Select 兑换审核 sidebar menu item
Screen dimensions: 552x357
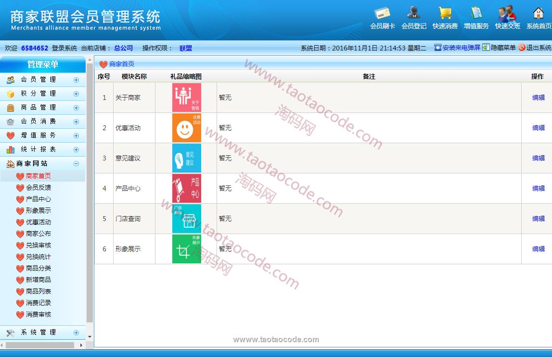38,245
